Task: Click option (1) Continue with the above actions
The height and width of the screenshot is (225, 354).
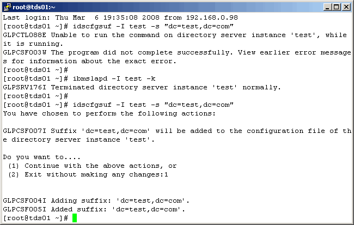Action: [93, 166]
